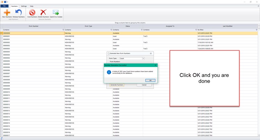Click the Generate Numbers button
260x140 pixels.
pos(117,85)
